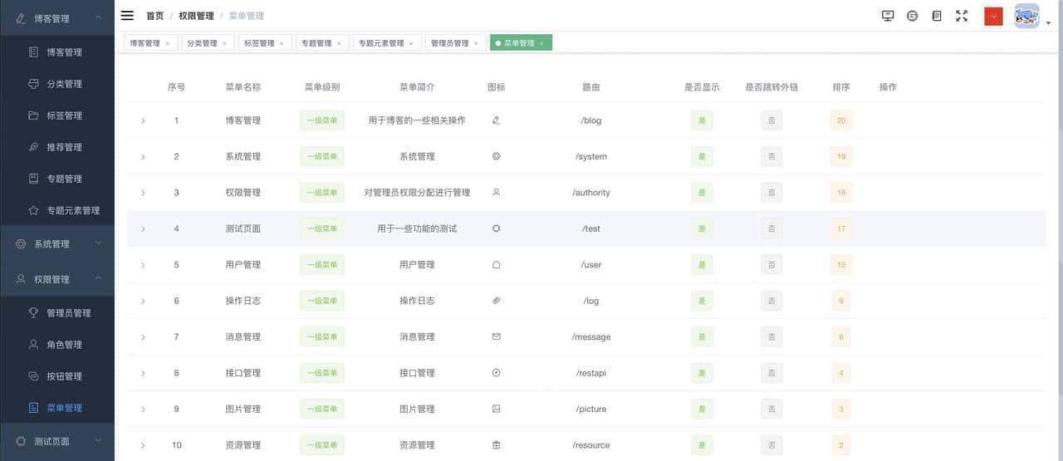
Task: Click 权限管理 in the breadcrumb
Action: (x=196, y=16)
